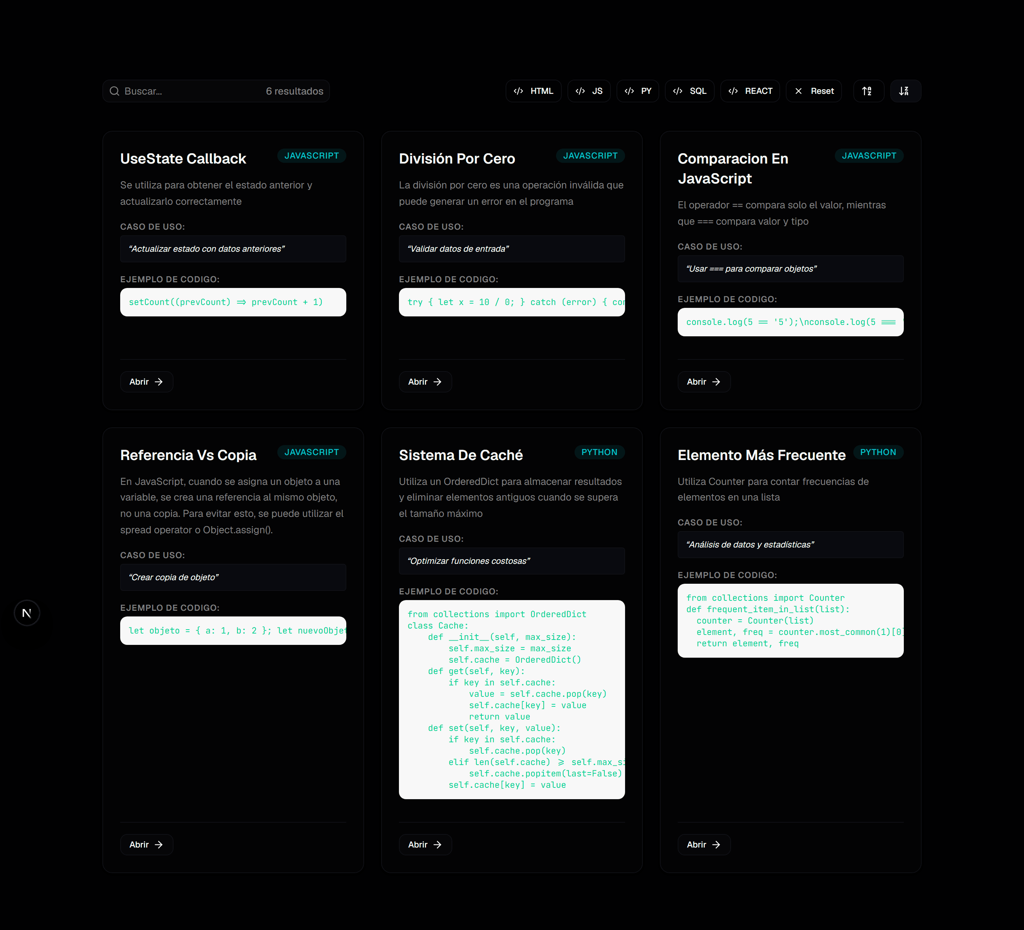
Task: Open the Elemento Más Frecuente card
Action: [x=704, y=845]
